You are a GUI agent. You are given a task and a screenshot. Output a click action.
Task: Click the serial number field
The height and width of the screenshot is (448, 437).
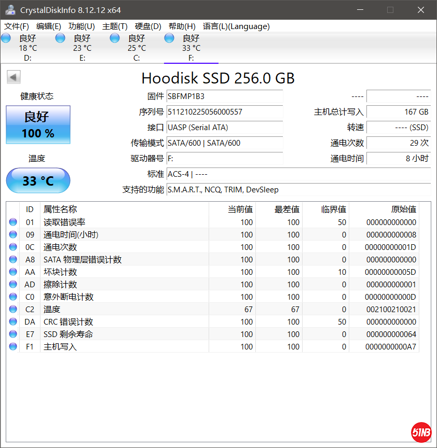[x=224, y=112]
